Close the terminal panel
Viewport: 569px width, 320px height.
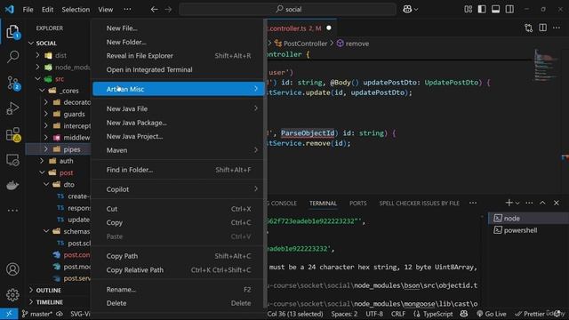click(x=557, y=203)
